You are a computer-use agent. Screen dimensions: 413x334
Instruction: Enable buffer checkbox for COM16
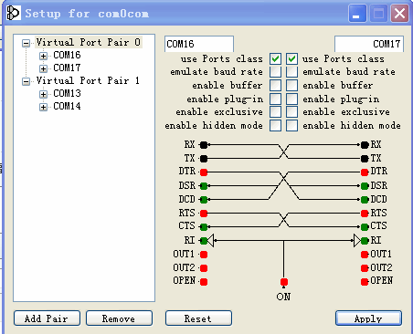point(275,86)
